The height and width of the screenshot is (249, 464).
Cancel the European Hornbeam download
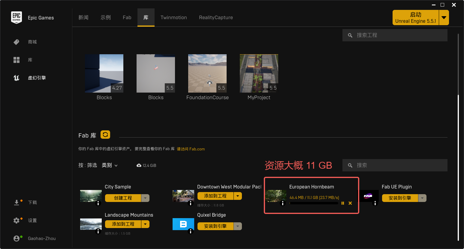[x=350, y=203]
